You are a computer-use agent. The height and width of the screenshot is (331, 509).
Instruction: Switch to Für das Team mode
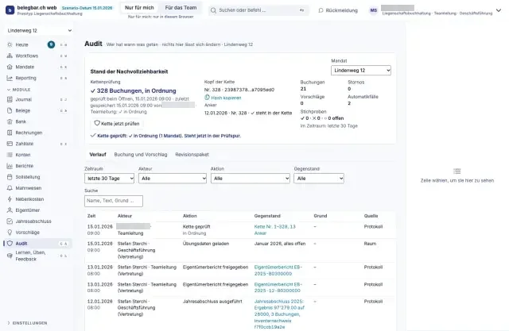(181, 7)
